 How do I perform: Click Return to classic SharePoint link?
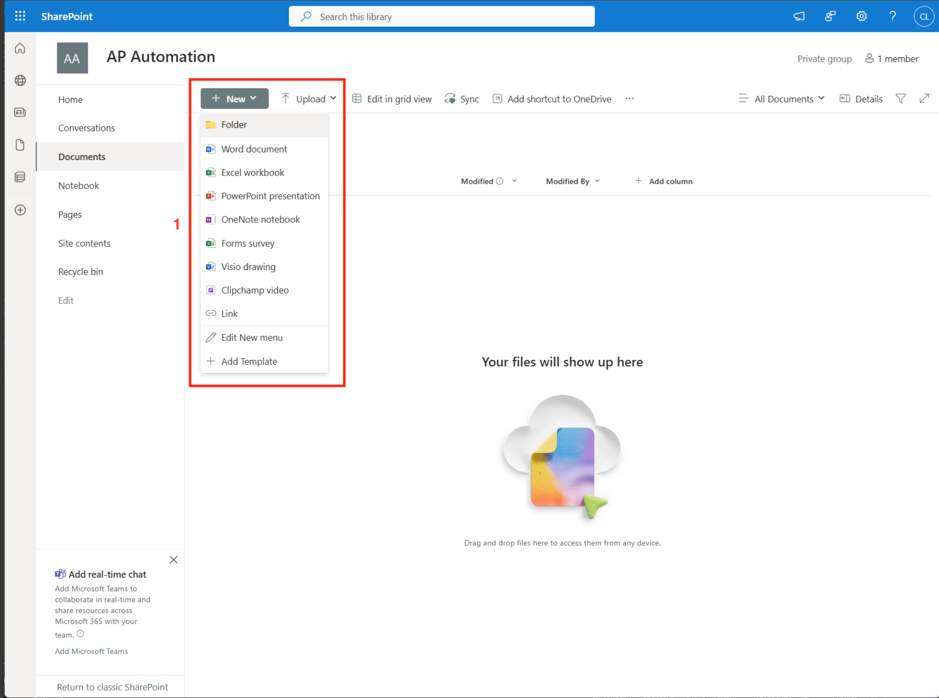click(112, 687)
